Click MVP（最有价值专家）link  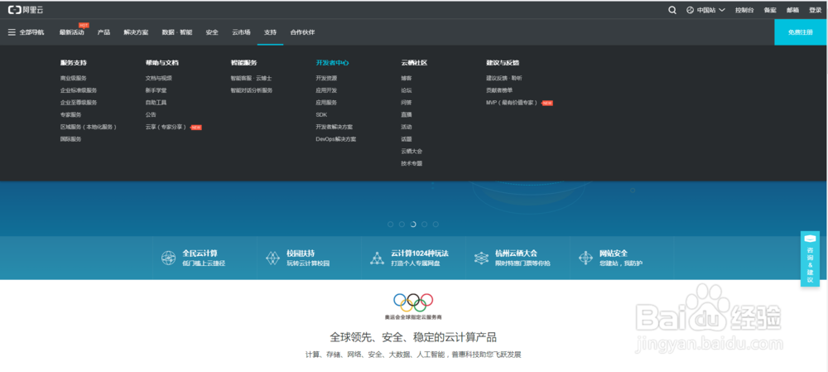[513, 103]
